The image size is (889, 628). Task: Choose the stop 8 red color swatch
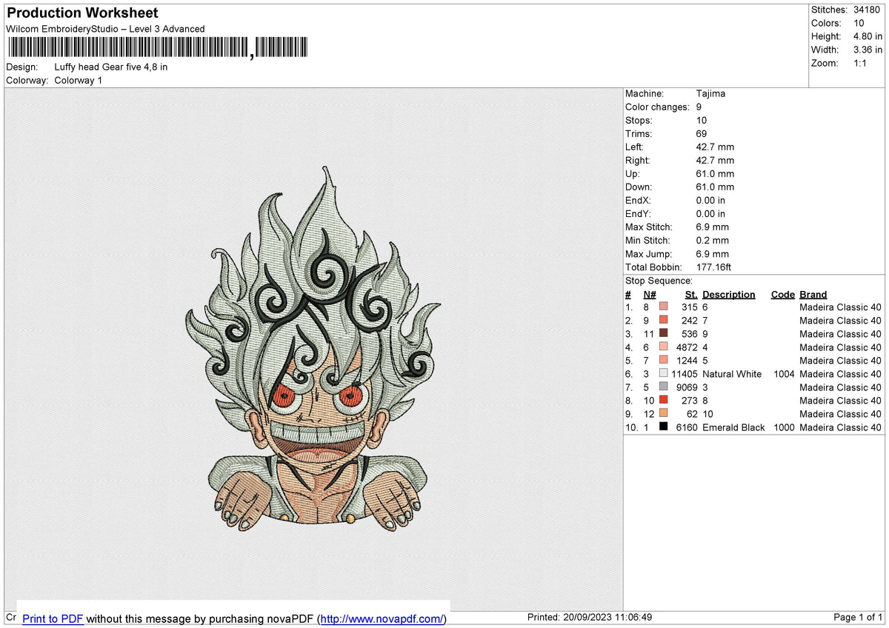(x=663, y=400)
